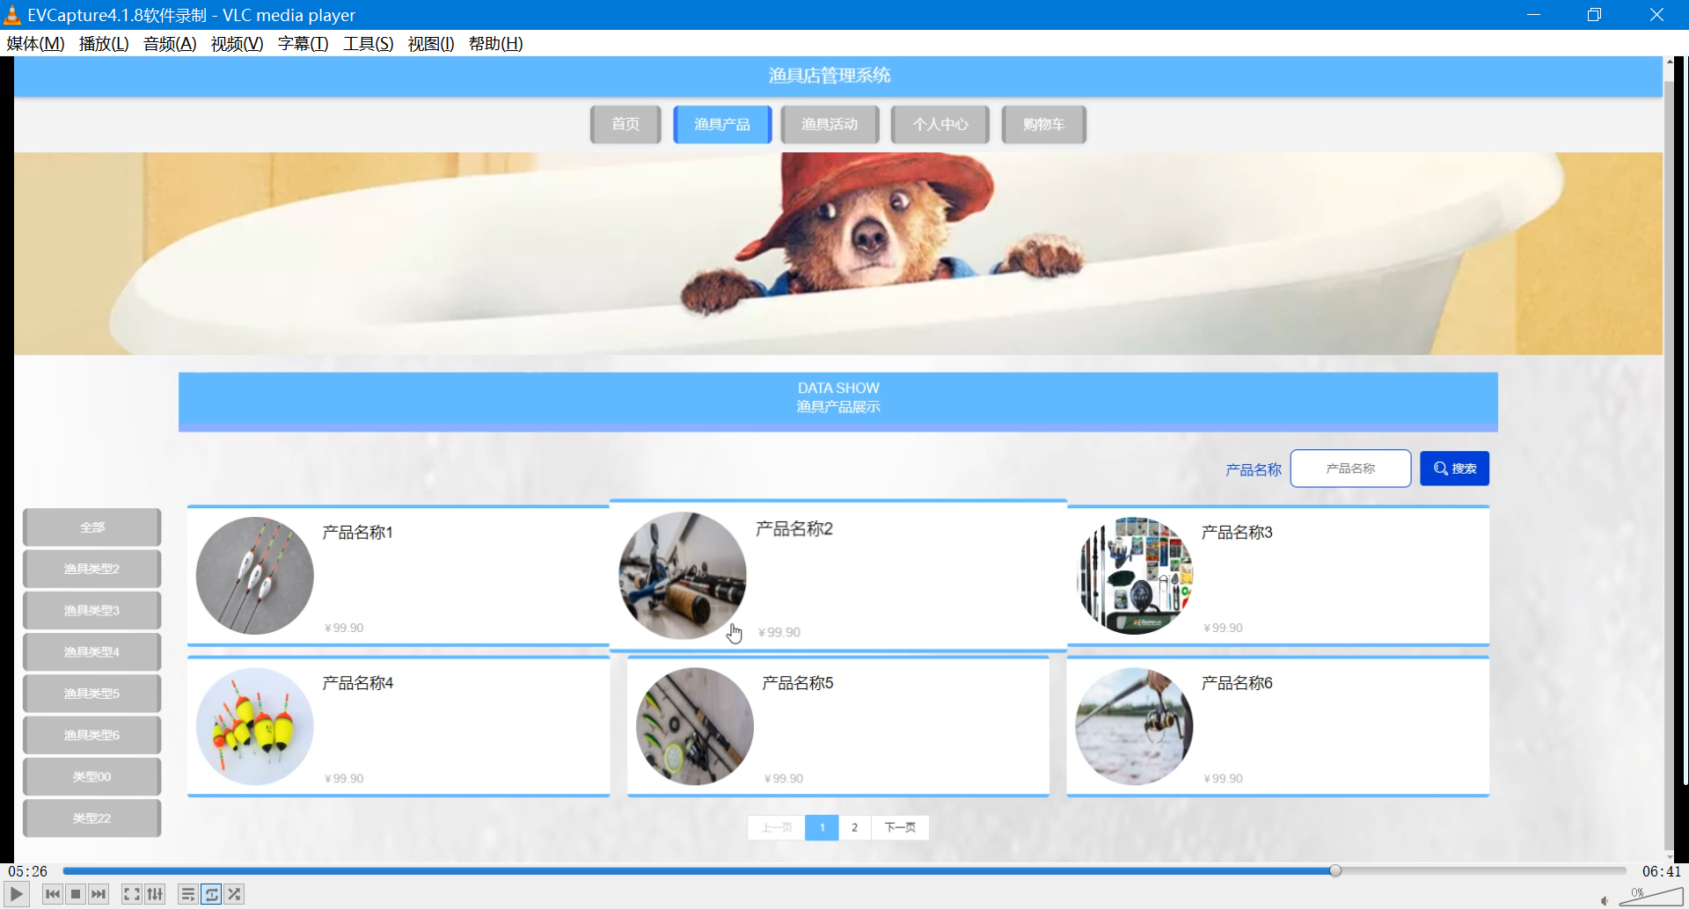Skip to previous media track

point(53,894)
